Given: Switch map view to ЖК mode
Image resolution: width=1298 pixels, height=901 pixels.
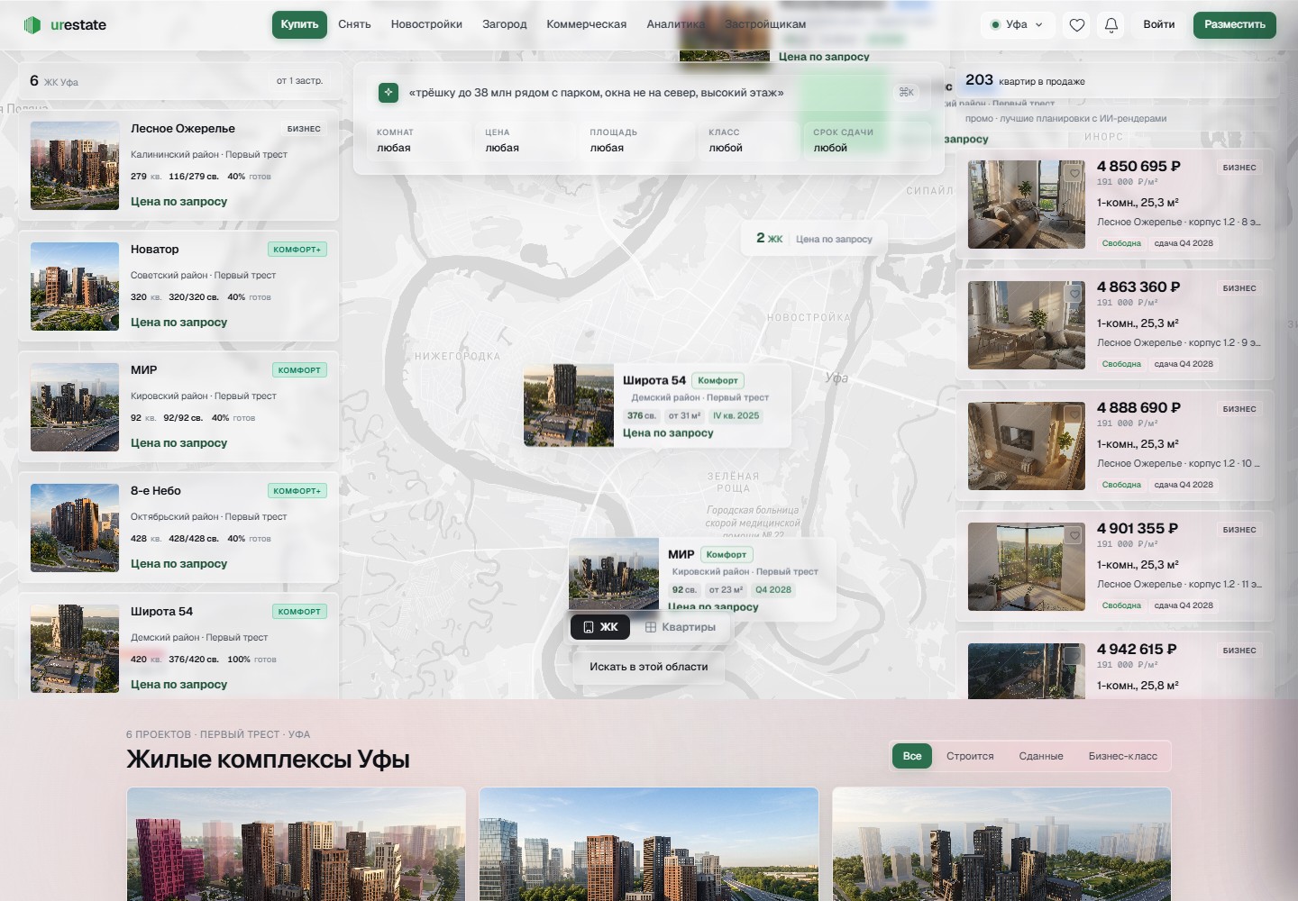Looking at the screenshot, I should point(600,627).
